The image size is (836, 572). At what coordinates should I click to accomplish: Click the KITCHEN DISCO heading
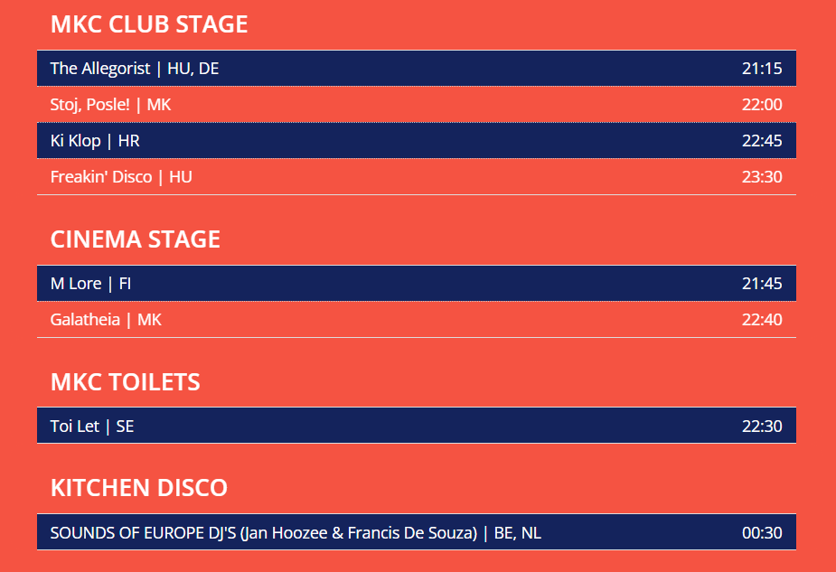coord(139,488)
